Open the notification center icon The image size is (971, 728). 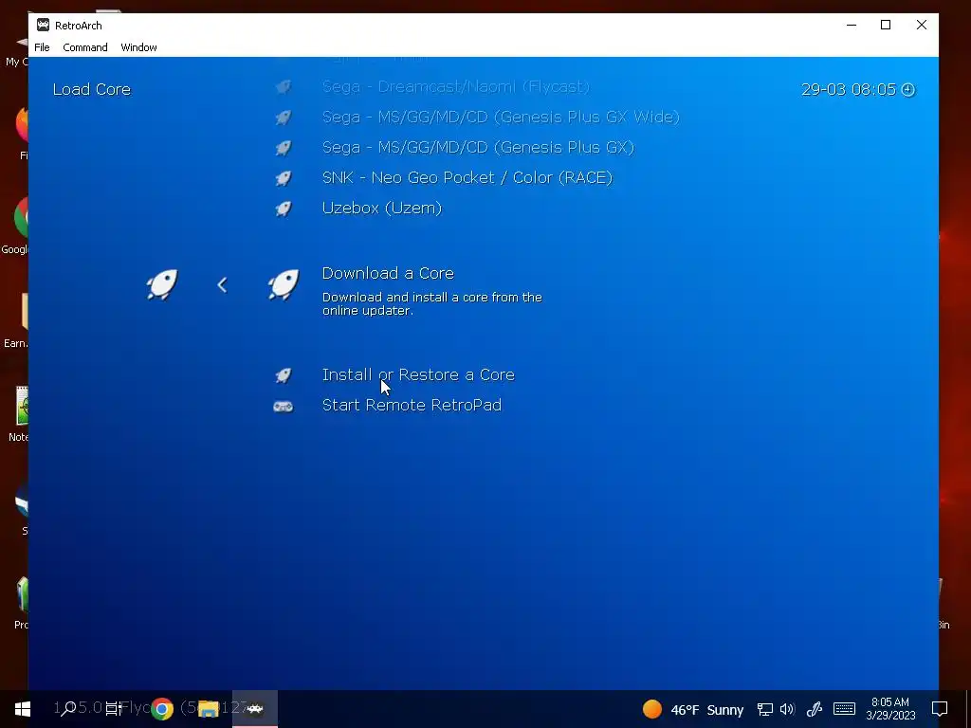pos(940,709)
